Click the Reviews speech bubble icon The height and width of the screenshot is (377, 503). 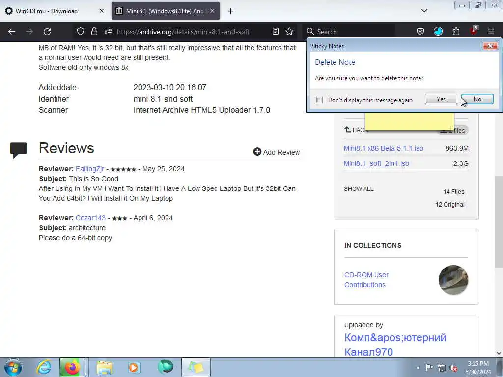pos(18,150)
